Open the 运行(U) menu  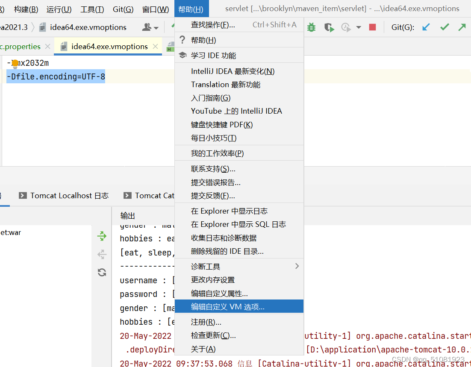(x=59, y=9)
